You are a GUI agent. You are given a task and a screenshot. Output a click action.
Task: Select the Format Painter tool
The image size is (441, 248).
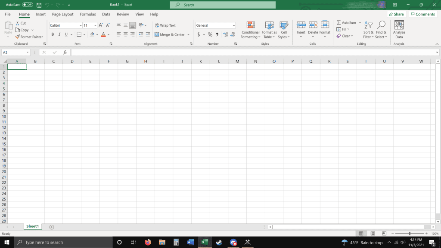(x=29, y=37)
